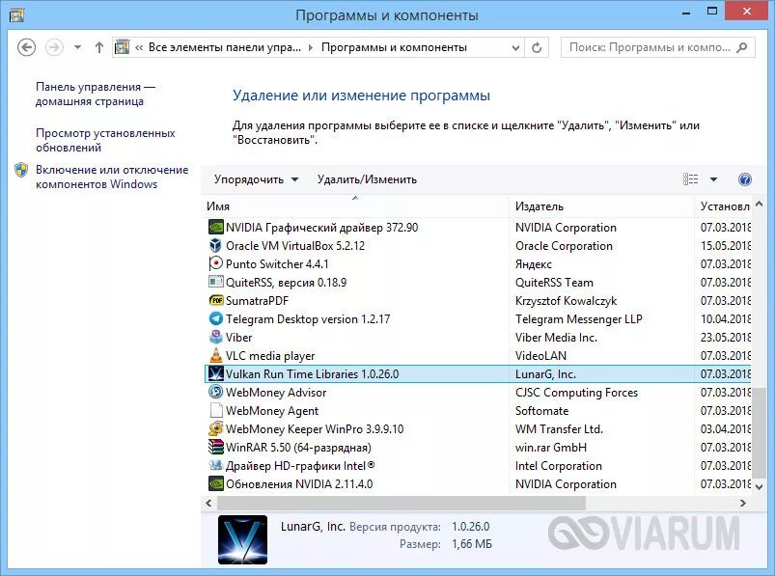The image size is (775, 576).
Task: Click the horizontal scroll right arrow
Action: click(742, 504)
